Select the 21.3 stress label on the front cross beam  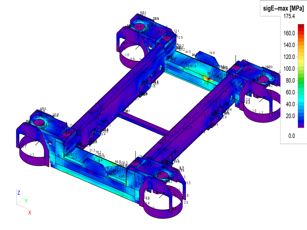[x=92, y=150]
